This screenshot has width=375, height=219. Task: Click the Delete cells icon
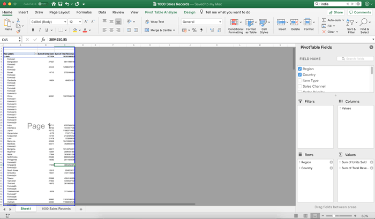pos(294,22)
